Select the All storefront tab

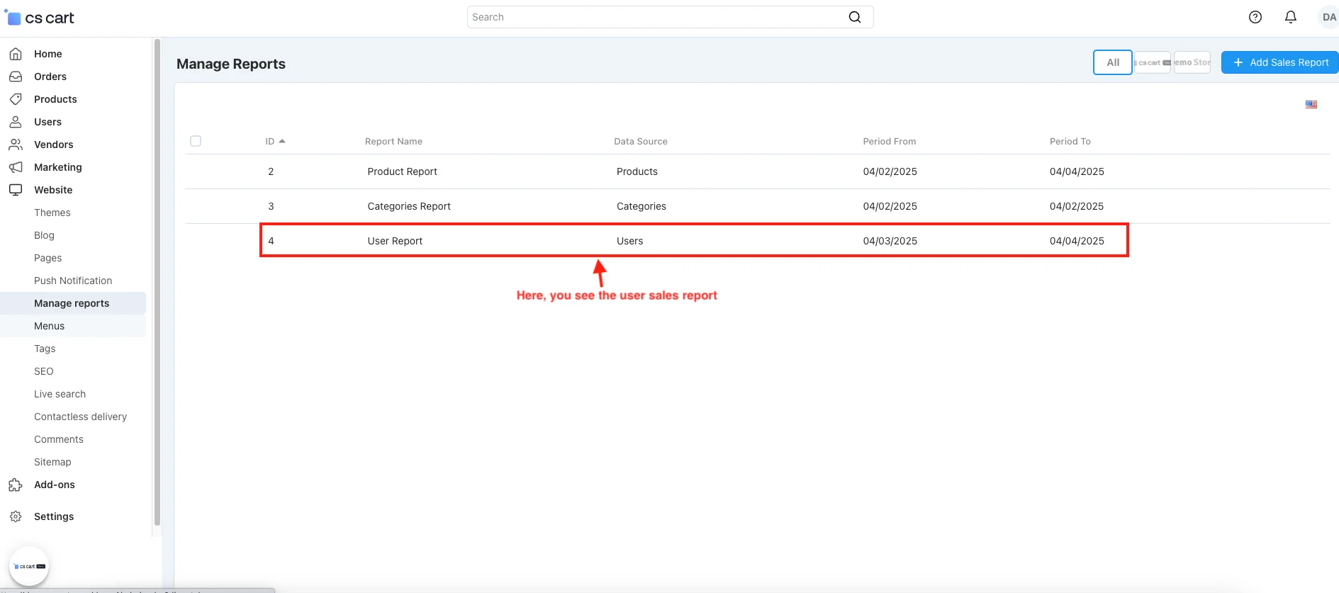coord(1112,62)
